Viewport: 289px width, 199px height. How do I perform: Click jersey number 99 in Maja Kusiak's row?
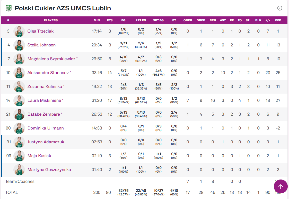click(9, 156)
